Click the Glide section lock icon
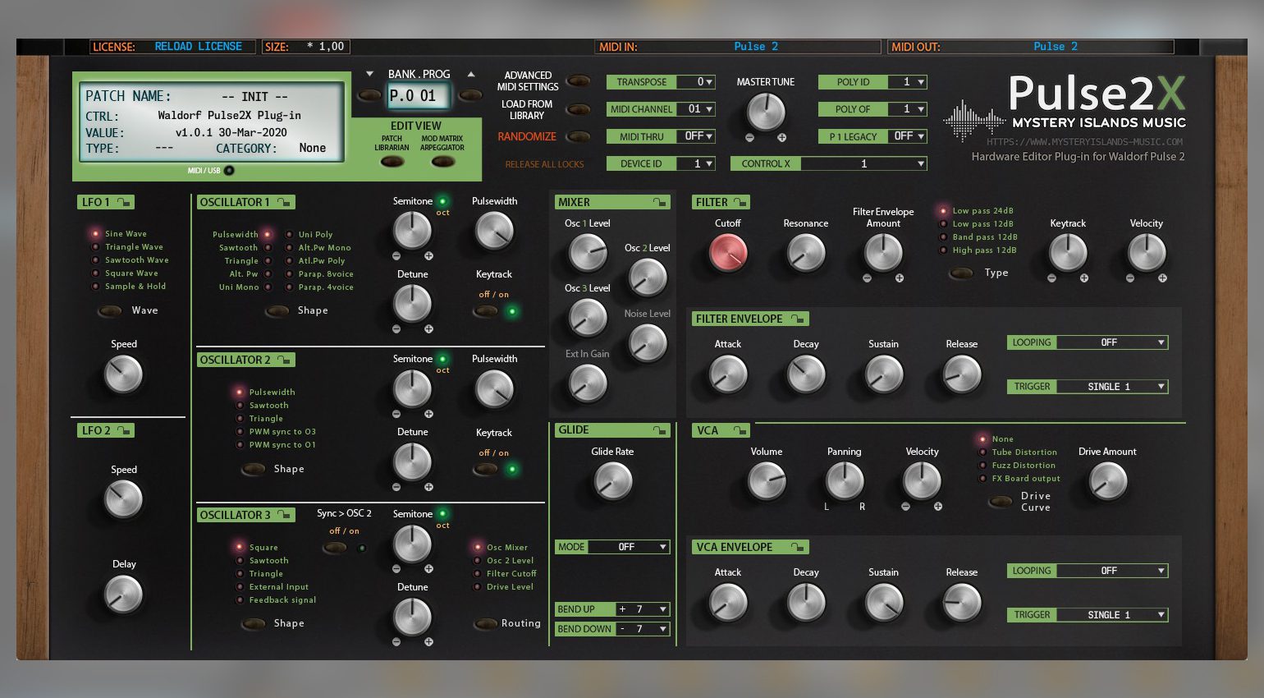Image resolution: width=1264 pixels, height=698 pixels. coord(660,430)
